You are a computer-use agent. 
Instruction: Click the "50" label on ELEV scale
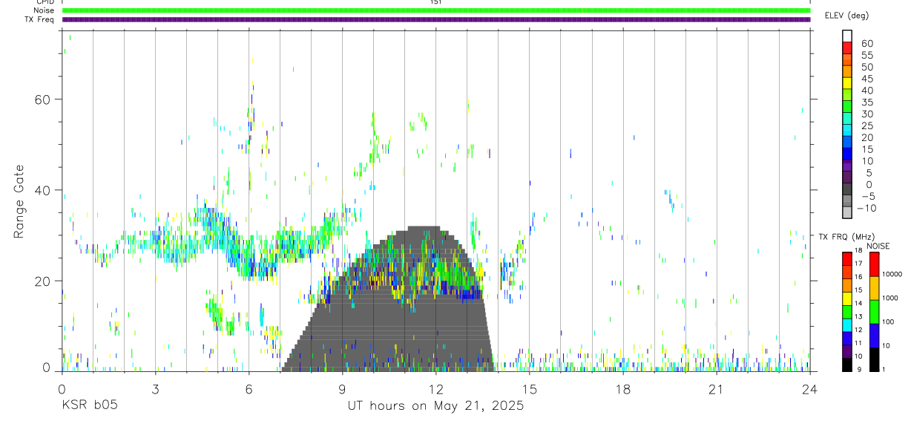pyautogui.click(x=866, y=68)
